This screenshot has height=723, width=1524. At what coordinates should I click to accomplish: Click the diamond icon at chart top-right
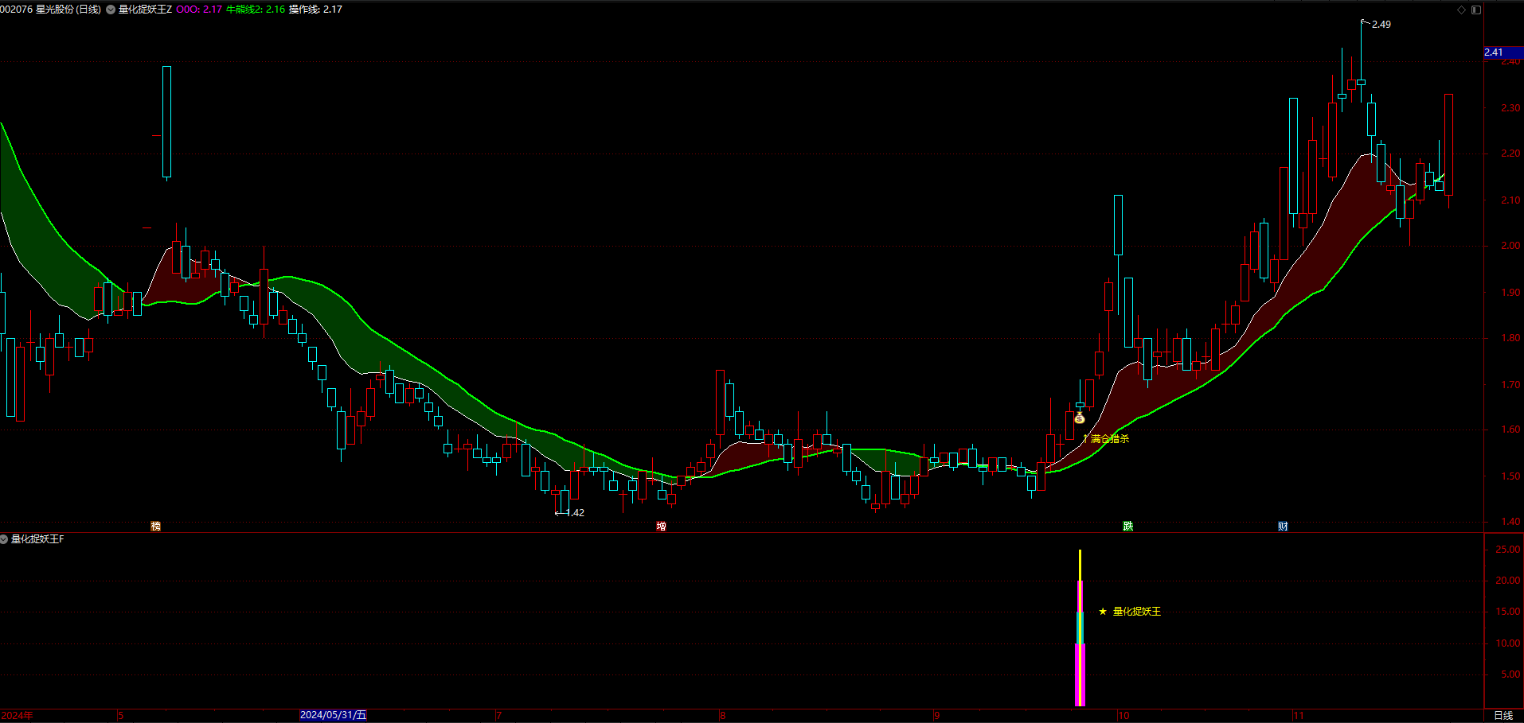(1461, 10)
